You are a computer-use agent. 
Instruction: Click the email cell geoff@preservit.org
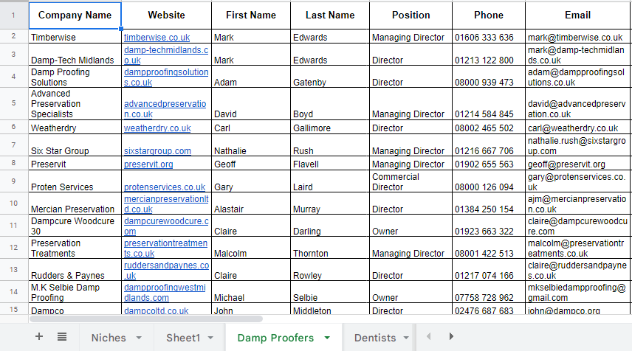pyautogui.click(x=577, y=164)
